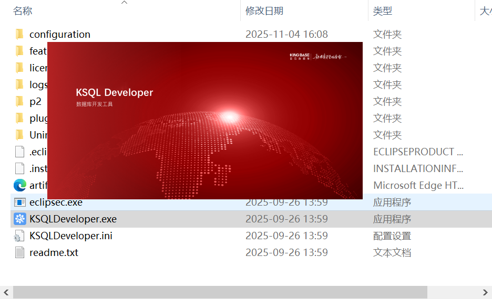Click the KSQLDeveloper.ini settings file icon
Screen dimensions: 492x299
(20, 236)
